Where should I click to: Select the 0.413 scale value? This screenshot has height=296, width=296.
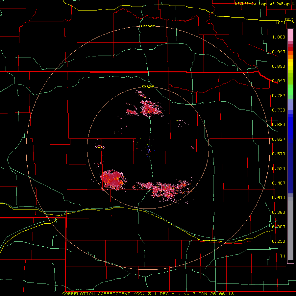pos(279,198)
